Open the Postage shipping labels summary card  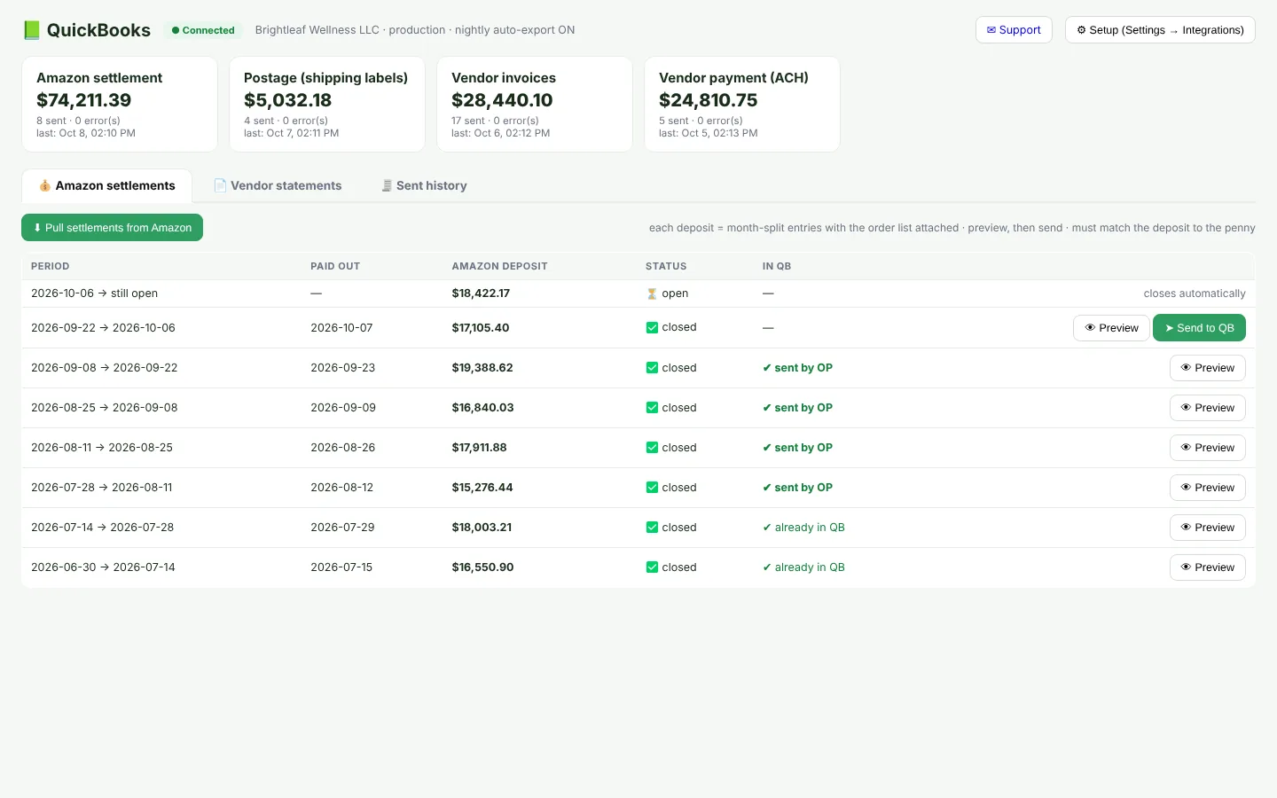[x=327, y=105]
